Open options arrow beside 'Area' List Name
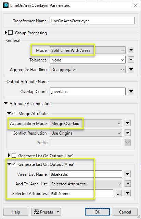The width and height of the screenshot is (141, 219). point(128,174)
